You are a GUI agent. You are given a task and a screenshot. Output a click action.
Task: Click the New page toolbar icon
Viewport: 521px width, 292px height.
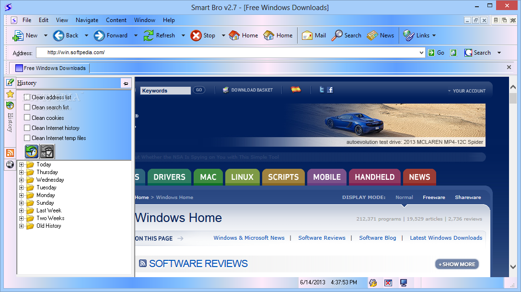coord(18,35)
